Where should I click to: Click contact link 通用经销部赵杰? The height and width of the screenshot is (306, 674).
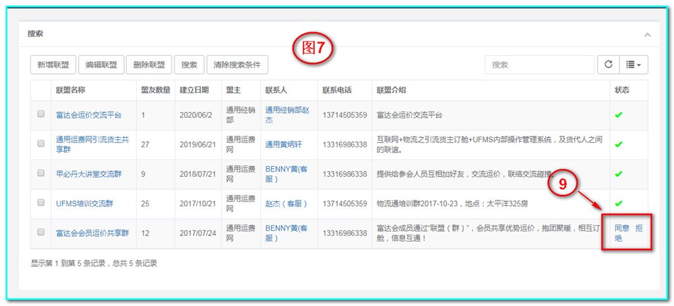point(287,115)
